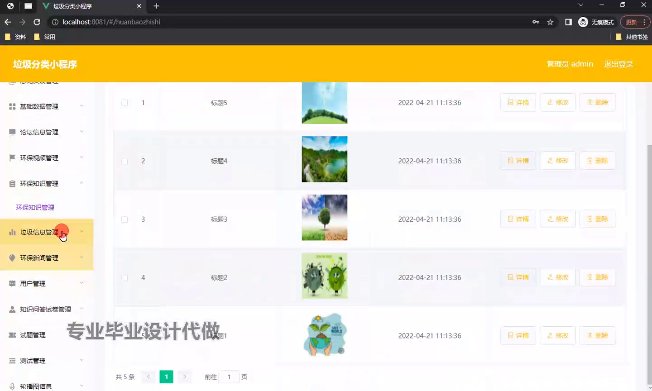Open the 标题4 lake thumbnail

pos(325,159)
